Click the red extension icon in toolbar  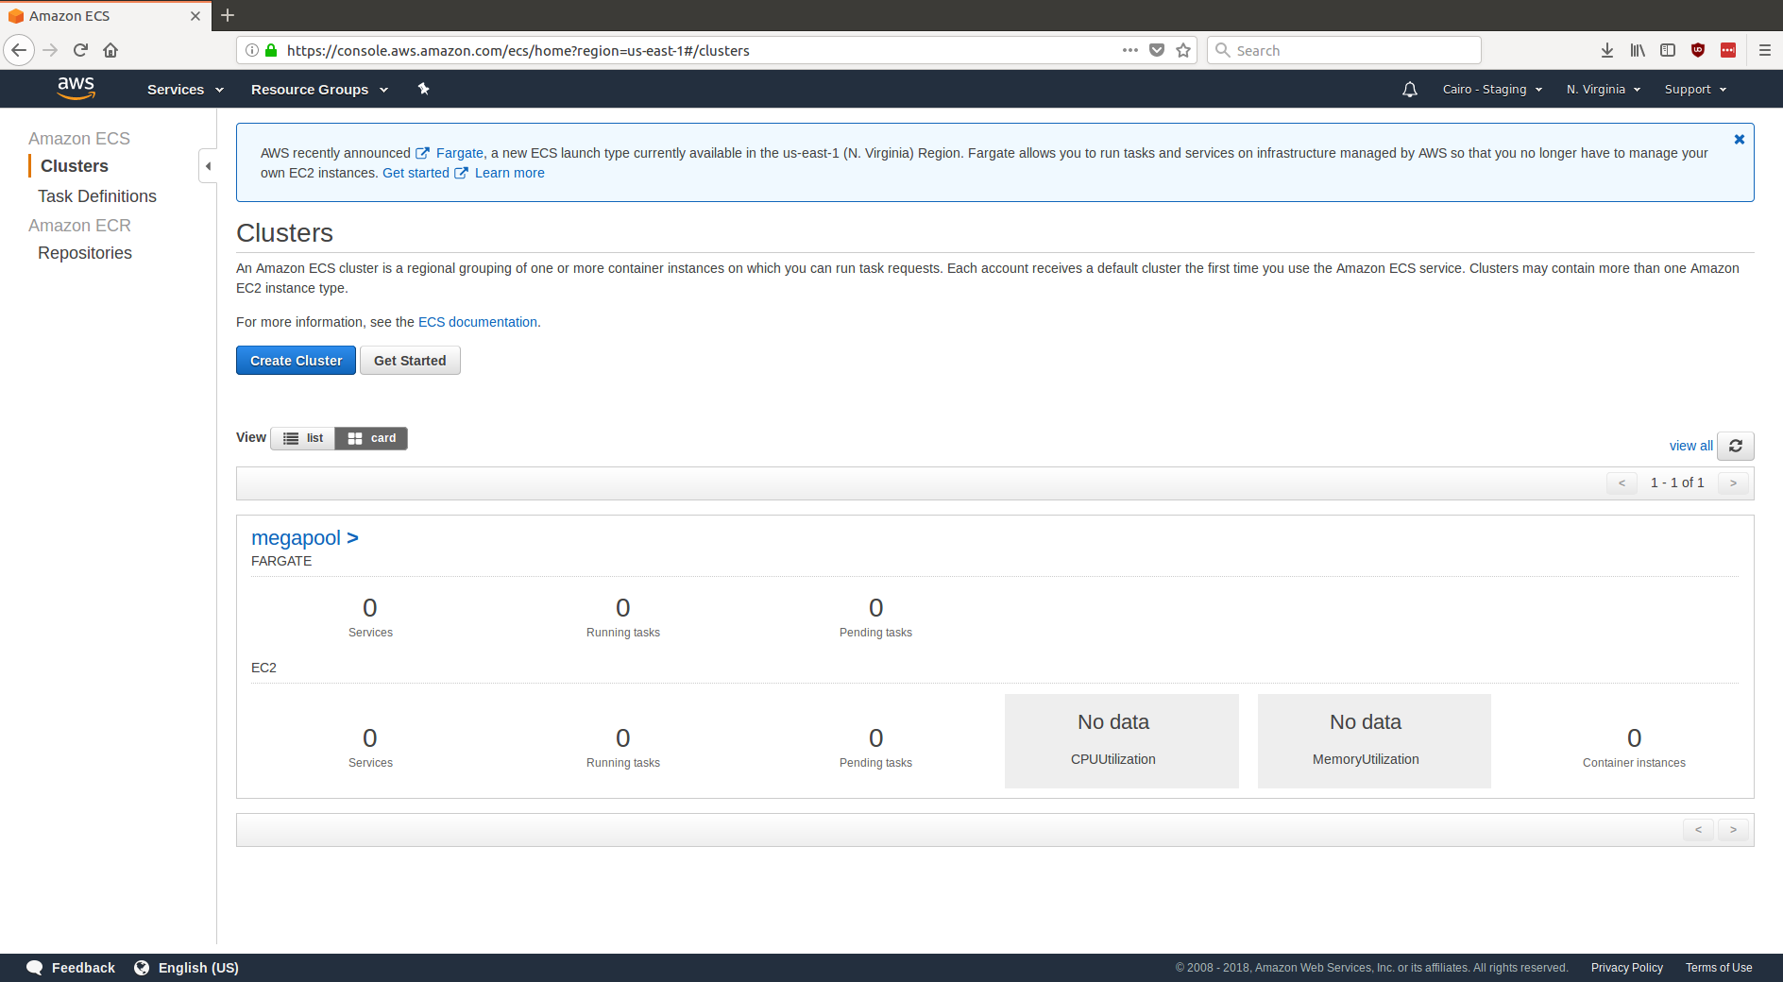pos(1728,50)
